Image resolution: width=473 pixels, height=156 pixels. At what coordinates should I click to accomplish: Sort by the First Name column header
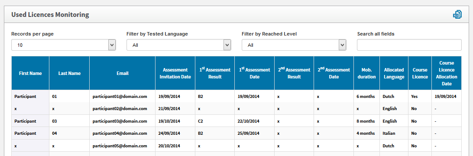click(30, 73)
